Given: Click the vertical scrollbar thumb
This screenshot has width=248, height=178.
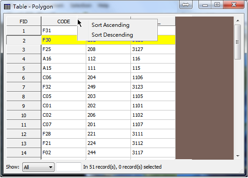Looking at the screenshot, I should (x=237, y=42).
